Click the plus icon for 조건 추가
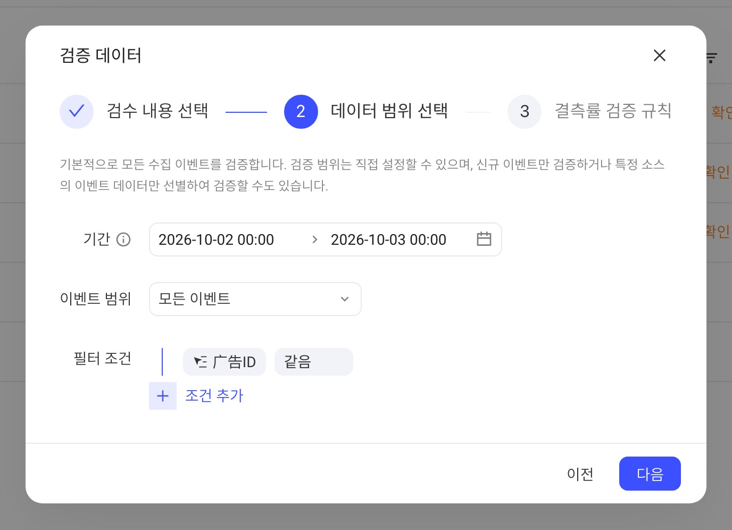Screen dimensions: 732x530 (163, 396)
